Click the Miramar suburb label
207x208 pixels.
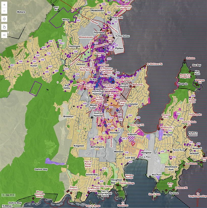click(x=168, y=135)
